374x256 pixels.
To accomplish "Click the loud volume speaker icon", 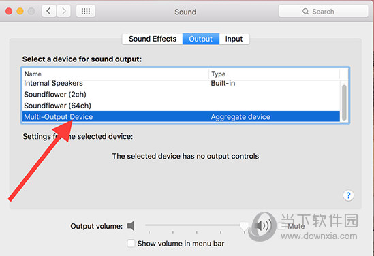I will coord(262,225).
